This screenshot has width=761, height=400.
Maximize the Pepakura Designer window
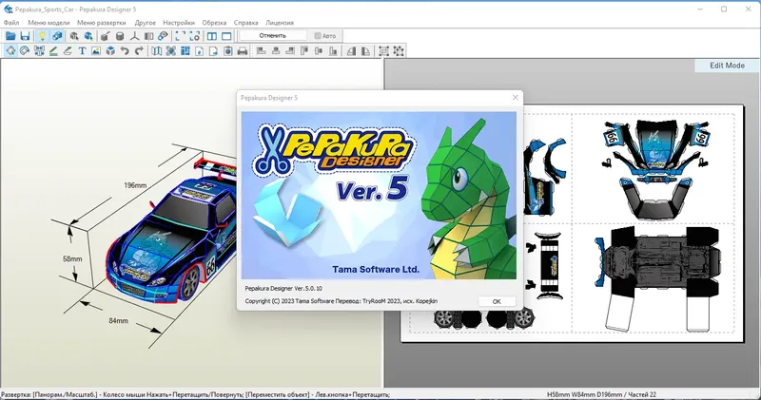[724, 10]
